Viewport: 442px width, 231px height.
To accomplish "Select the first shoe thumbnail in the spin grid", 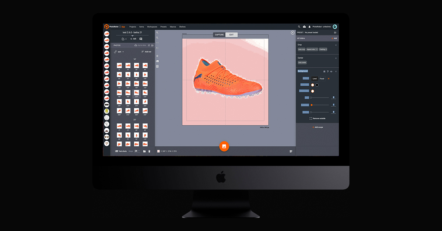I will coord(119,65).
